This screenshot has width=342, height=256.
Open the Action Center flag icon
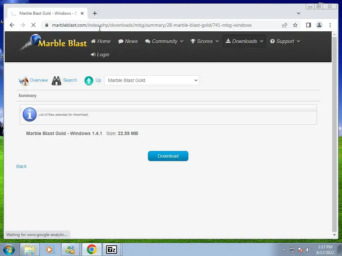(300, 250)
